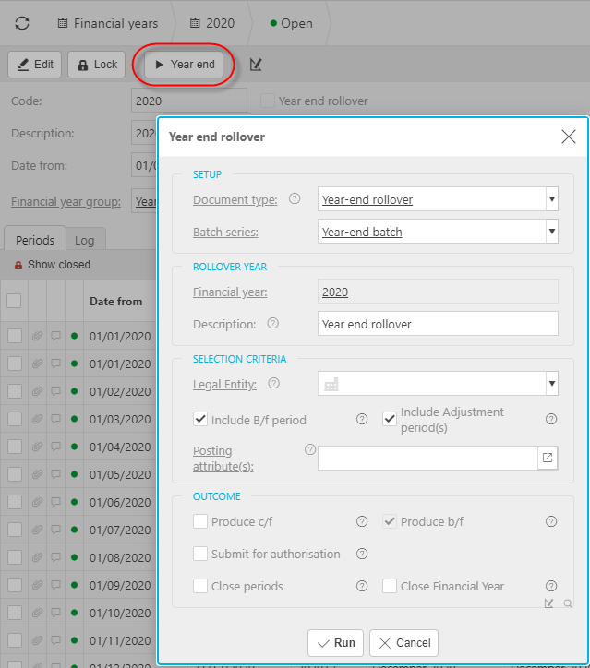Untick the Include B/f period checkbox
Image resolution: width=590 pixels, height=668 pixels.
[x=200, y=420]
